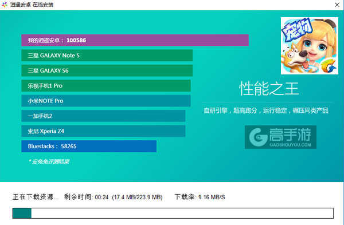Image resolution: width=344 pixels, height=225 pixels.
Task: Open the GAOSHOUYOU.COM watermark link
Action: tap(290, 145)
